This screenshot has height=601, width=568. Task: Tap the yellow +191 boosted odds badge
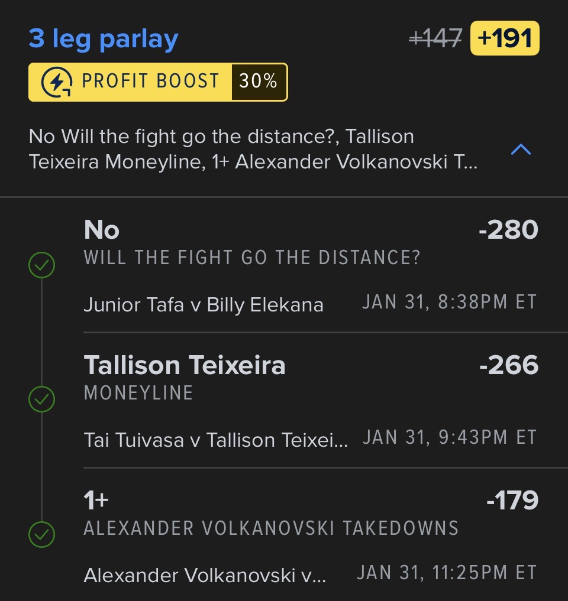(x=505, y=38)
